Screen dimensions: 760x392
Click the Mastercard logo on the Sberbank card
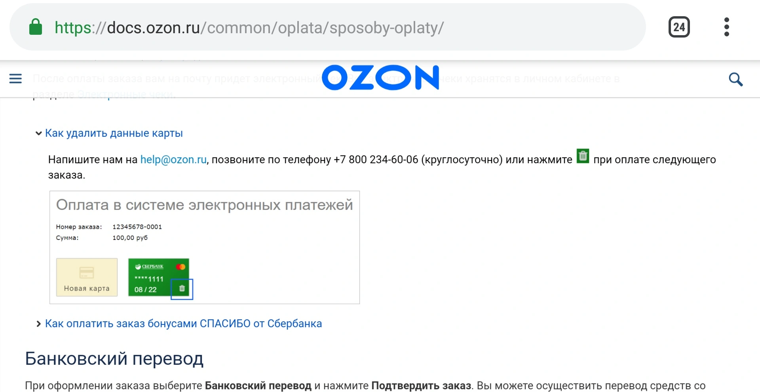coord(180,267)
